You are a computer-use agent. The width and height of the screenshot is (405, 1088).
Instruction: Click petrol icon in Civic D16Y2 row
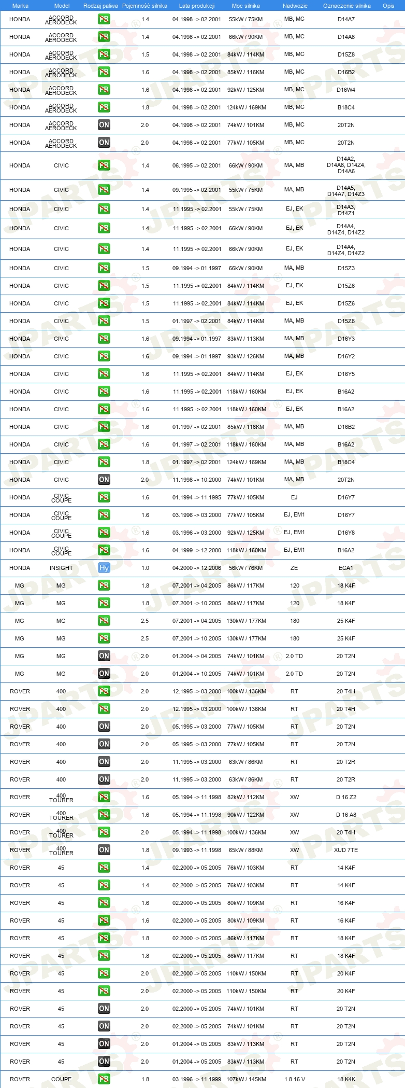(104, 356)
